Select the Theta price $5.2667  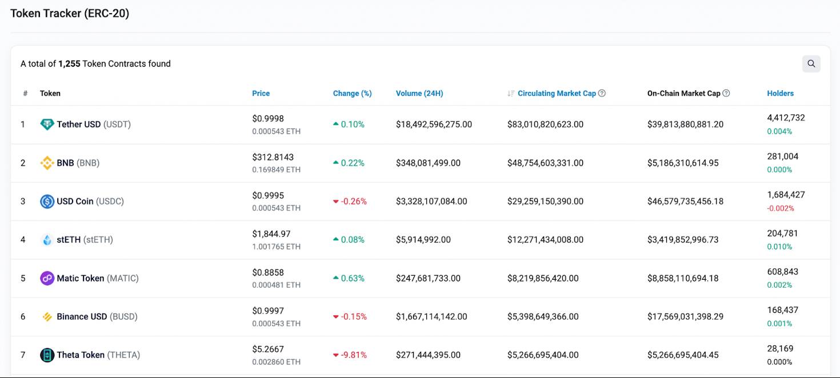[268, 349]
